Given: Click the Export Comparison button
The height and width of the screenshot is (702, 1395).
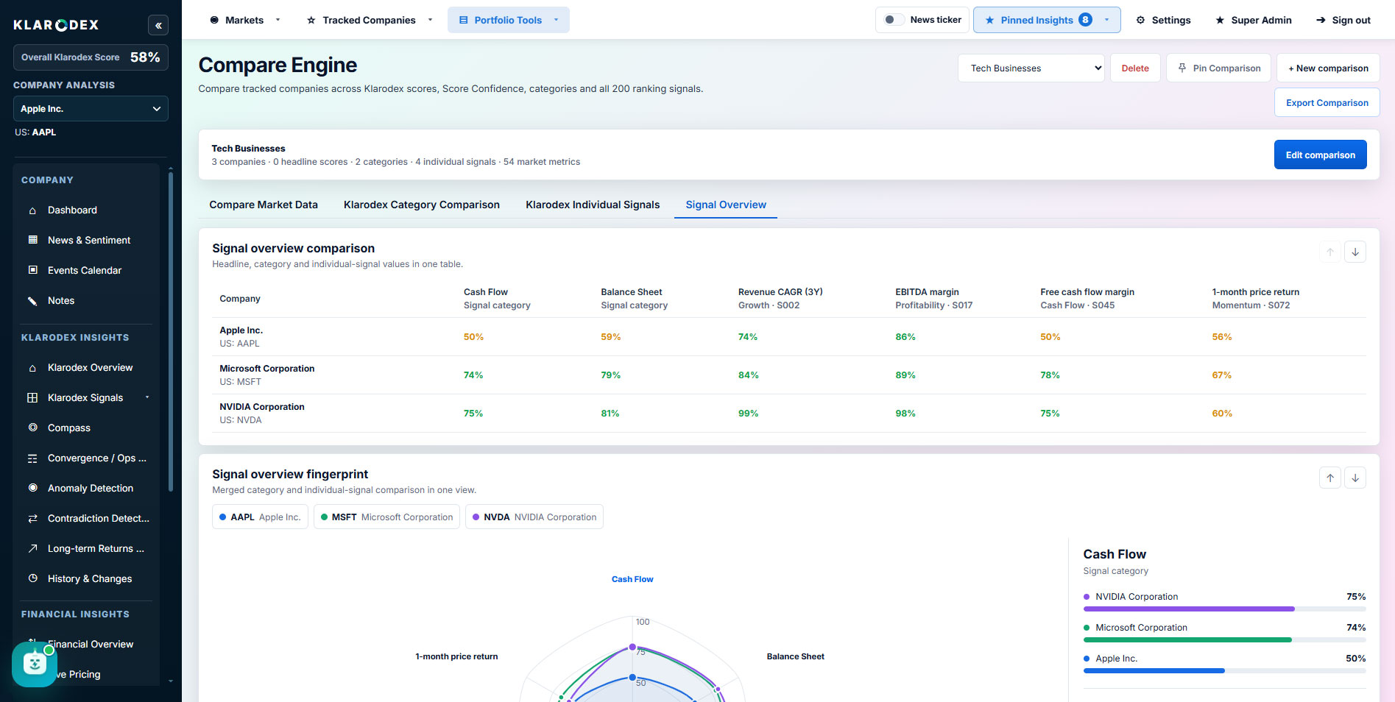Looking at the screenshot, I should 1327,103.
